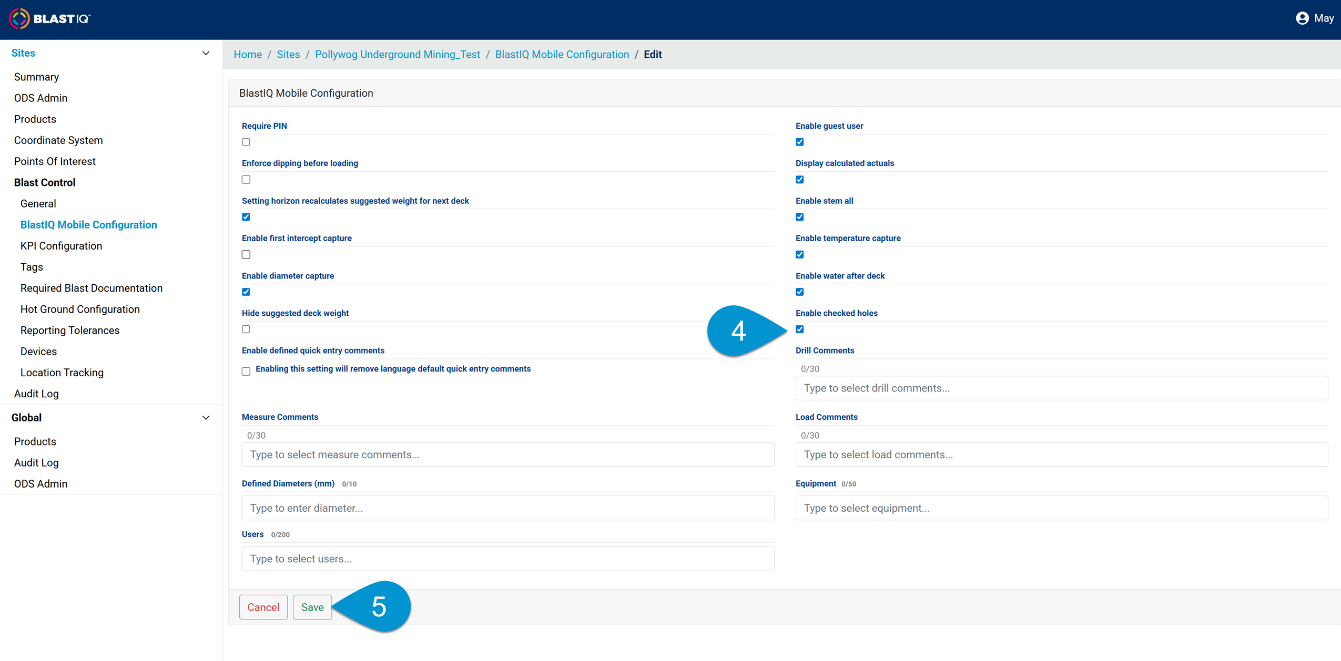Open the Equipment selector field
1341x661 pixels.
[x=1062, y=509]
